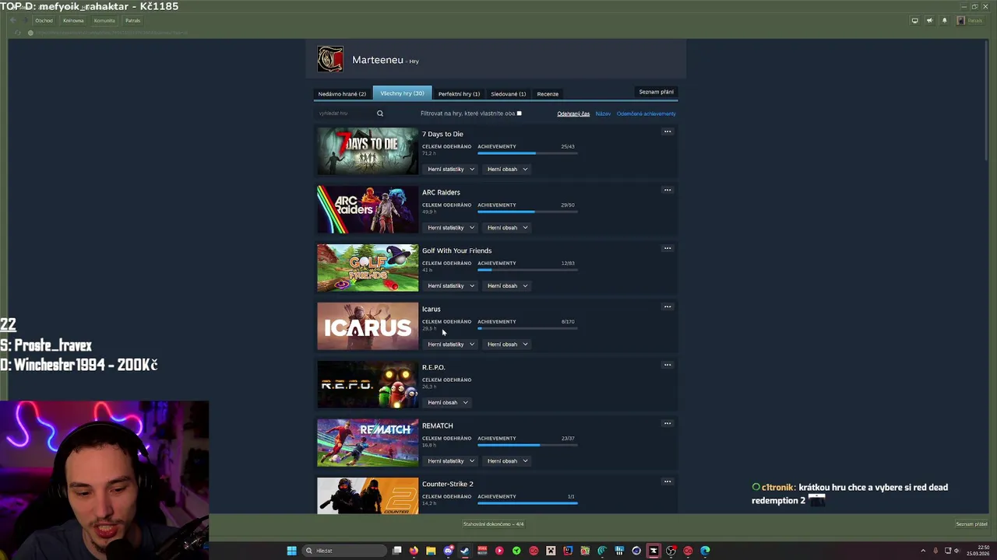This screenshot has width=997, height=560.
Task: Expand Herní statistiky for REMATCH
Action: [450, 460]
